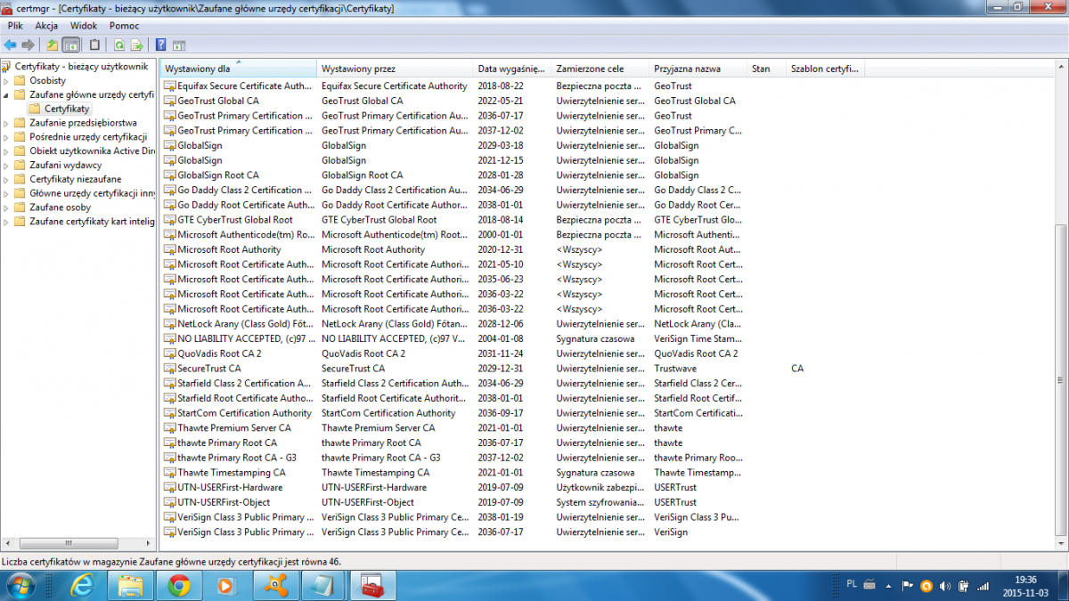Expand the Pośrednie urzędy certyfikacji tree node
The image size is (1069, 601).
pos(7,137)
